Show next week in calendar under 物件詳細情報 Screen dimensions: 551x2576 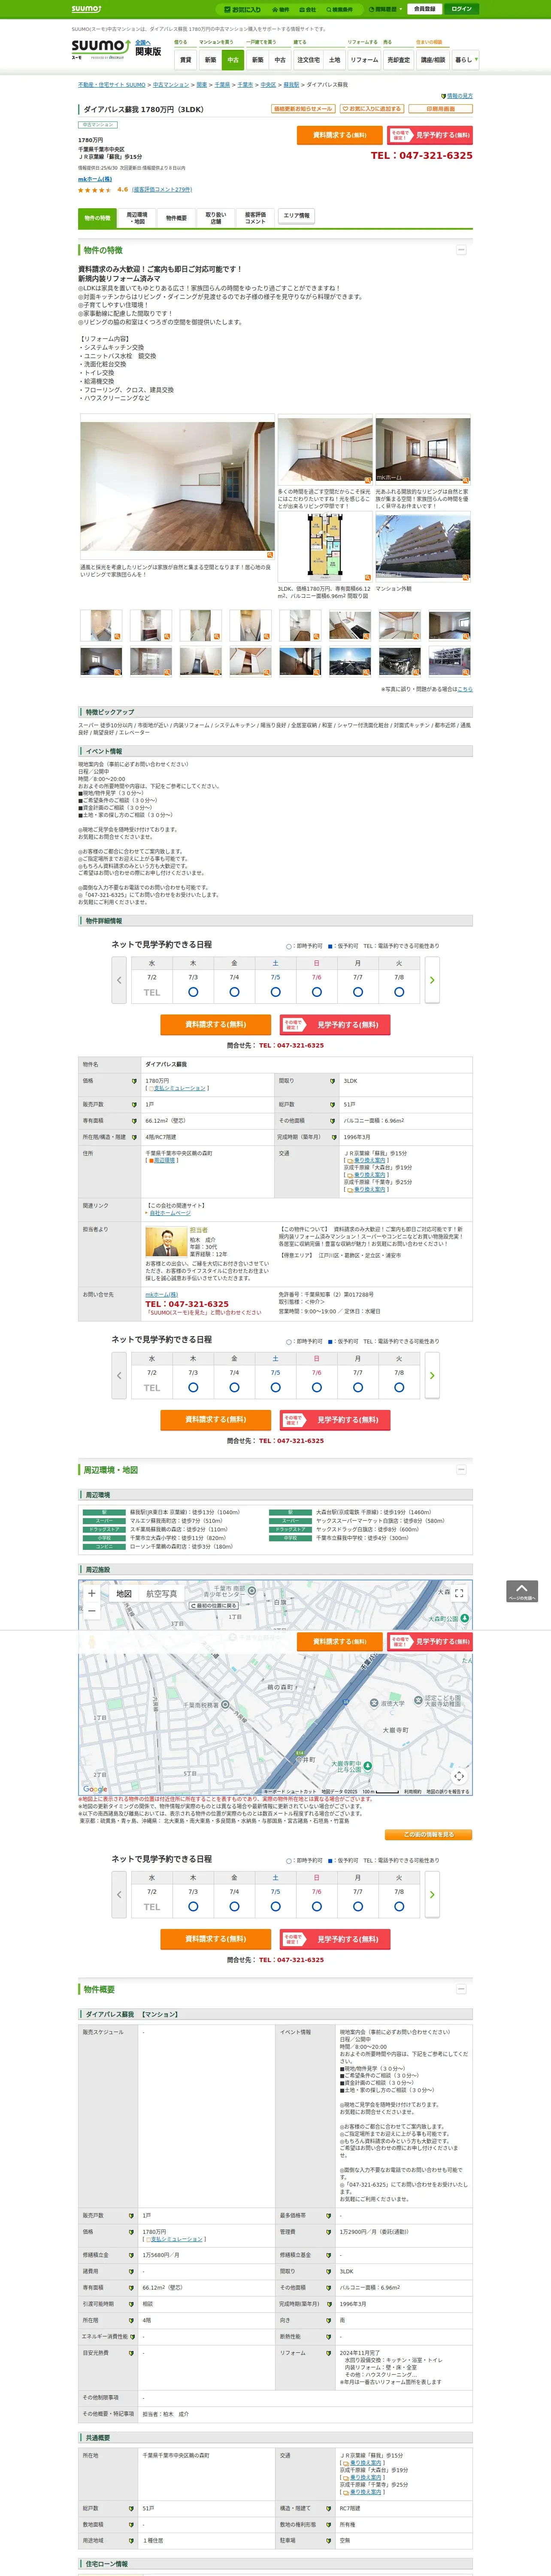tap(432, 980)
